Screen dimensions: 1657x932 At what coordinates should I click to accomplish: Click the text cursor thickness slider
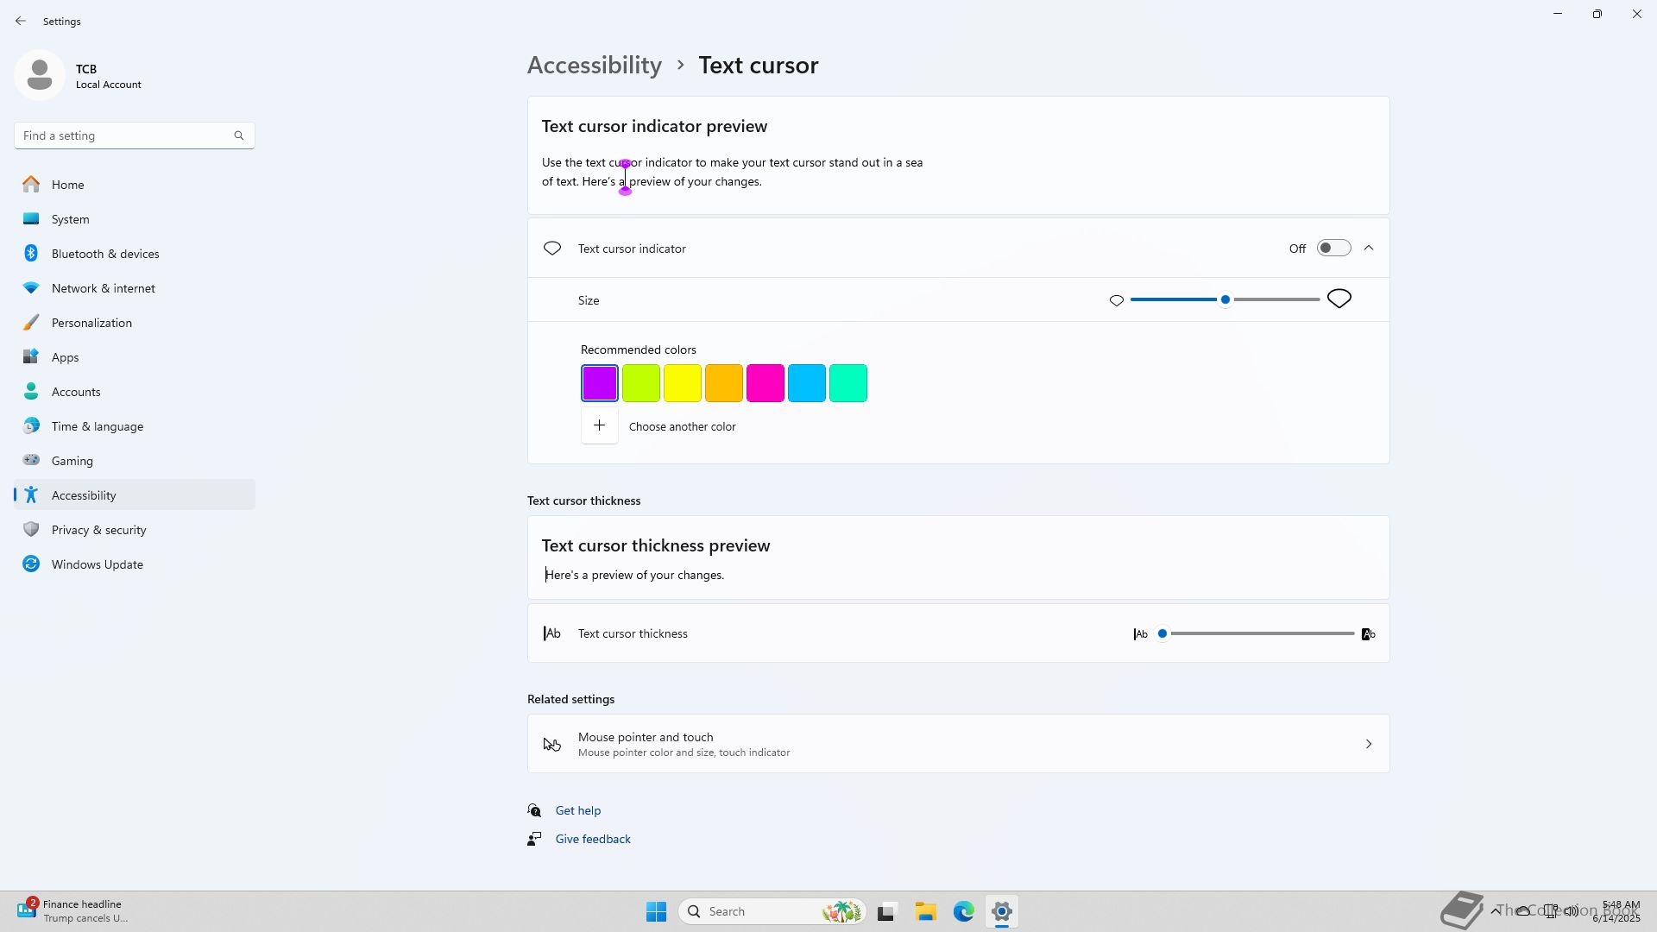tap(1260, 633)
